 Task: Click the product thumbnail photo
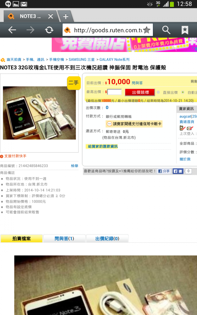click(39, 113)
